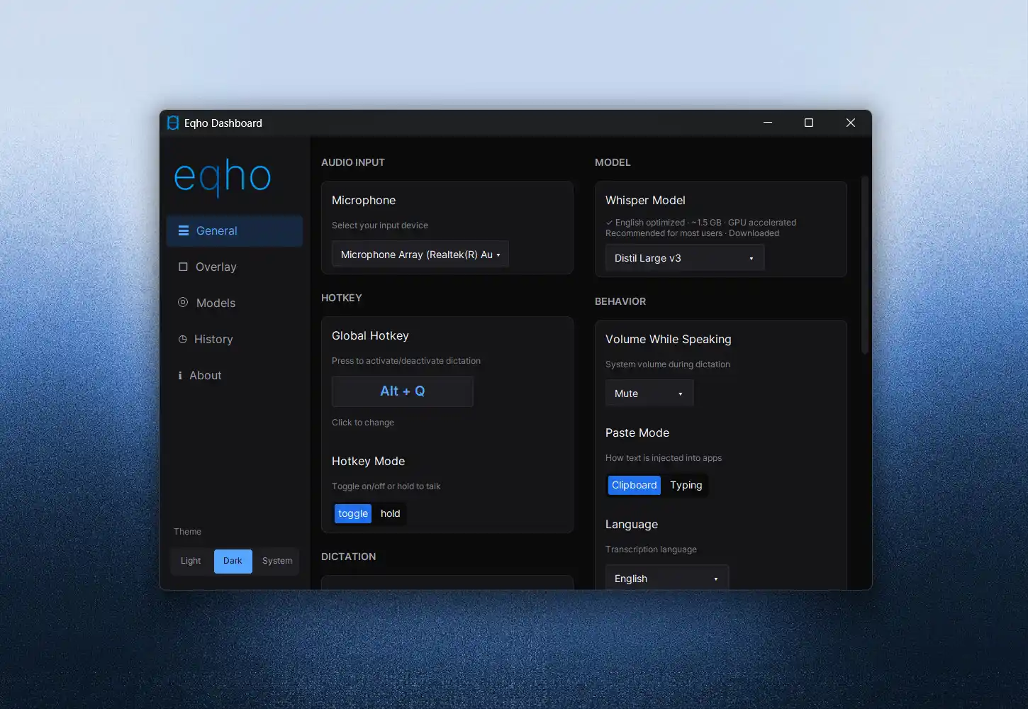
Task: Maximize the Eqho Dashboard window
Action: click(809, 123)
